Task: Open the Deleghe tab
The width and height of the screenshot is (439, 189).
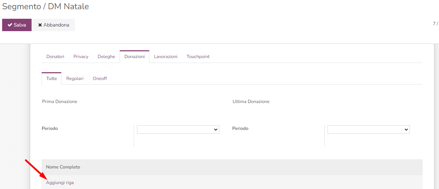Action: [x=106, y=57]
